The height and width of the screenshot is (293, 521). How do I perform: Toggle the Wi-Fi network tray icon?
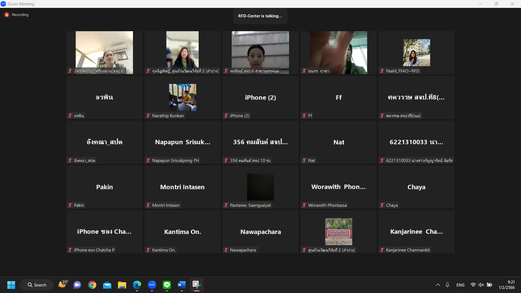tap(473, 285)
